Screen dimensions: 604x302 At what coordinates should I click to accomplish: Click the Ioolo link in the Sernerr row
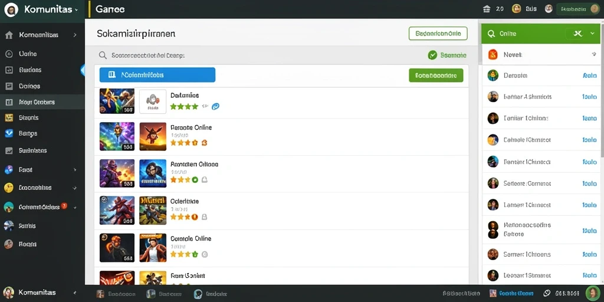pyautogui.click(x=590, y=254)
